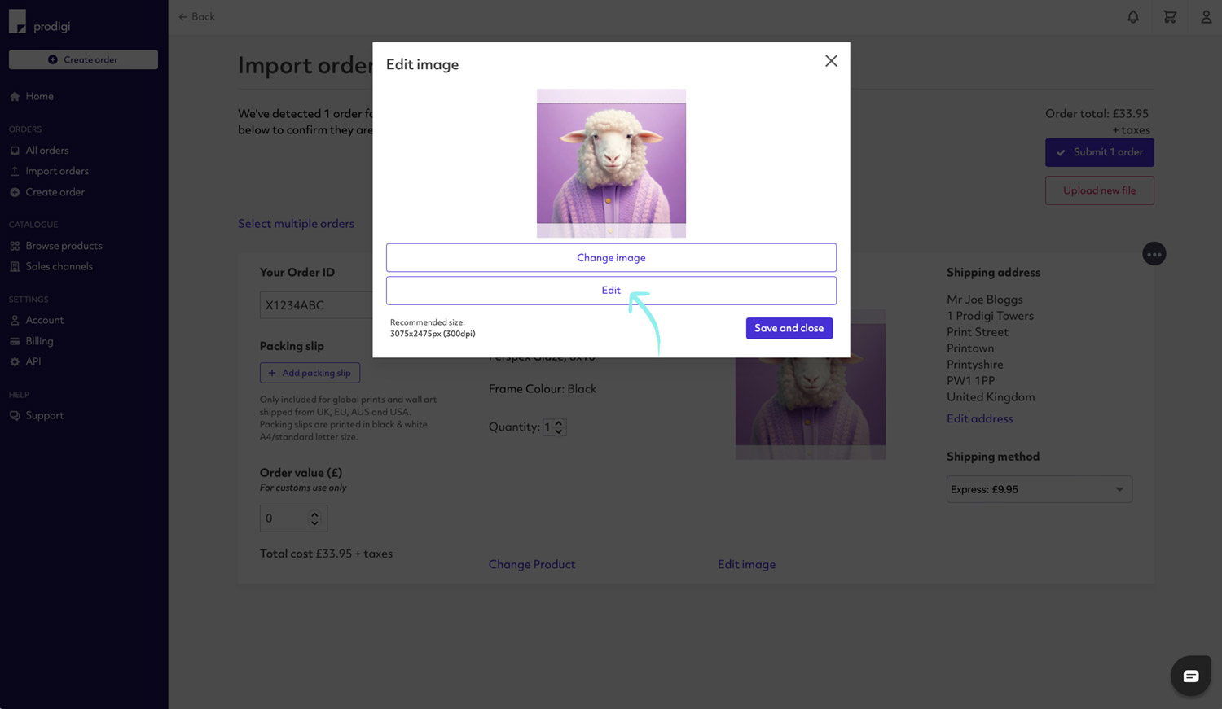
Task: Click the Browse products grid icon
Action: click(15, 245)
